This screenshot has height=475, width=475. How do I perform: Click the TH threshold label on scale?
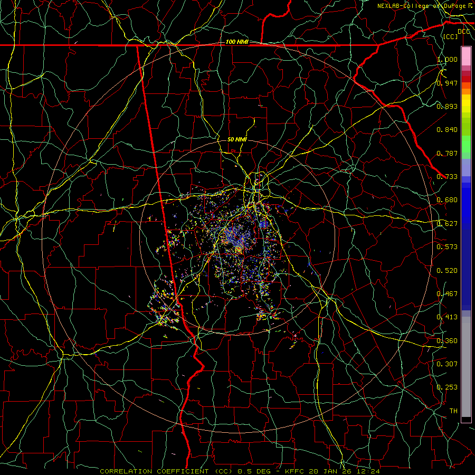click(453, 411)
